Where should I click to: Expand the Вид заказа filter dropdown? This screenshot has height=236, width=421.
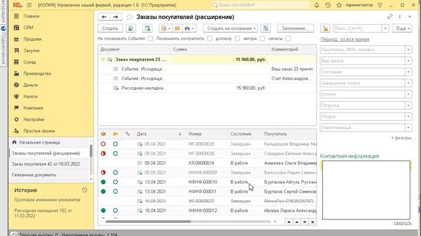click(408, 61)
